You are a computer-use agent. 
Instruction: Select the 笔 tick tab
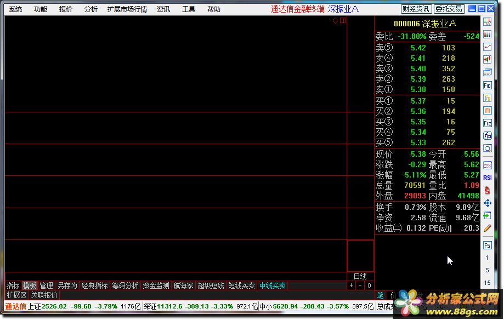click(x=380, y=295)
